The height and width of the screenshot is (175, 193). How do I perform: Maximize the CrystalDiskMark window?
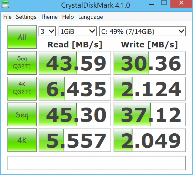click(164, 3)
